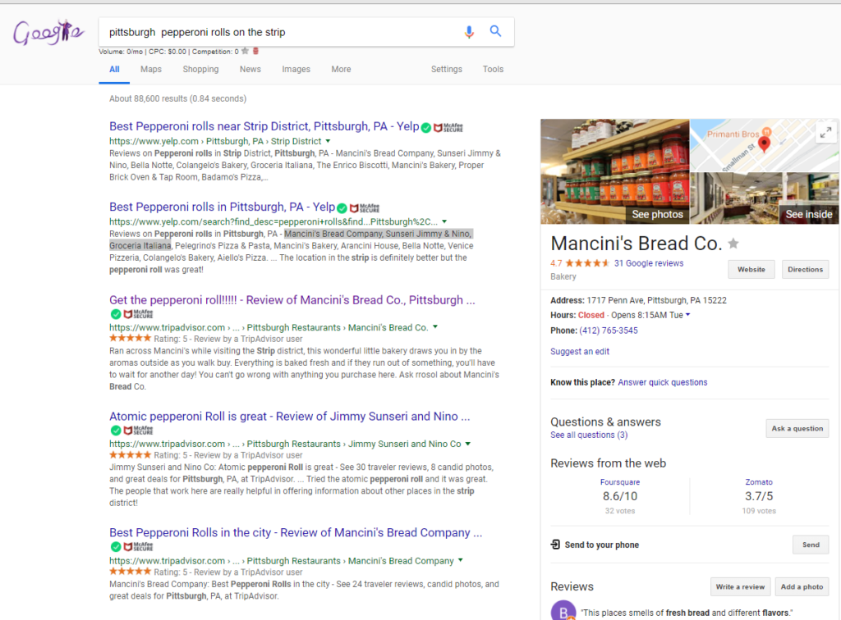Click the 4.7 rating stars
Viewport: 841px width, 620px height.
(586, 263)
